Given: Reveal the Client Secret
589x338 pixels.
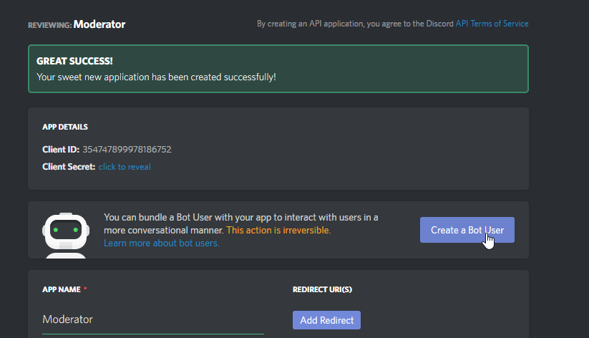Looking at the screenshot, I should tap(125, 167).
